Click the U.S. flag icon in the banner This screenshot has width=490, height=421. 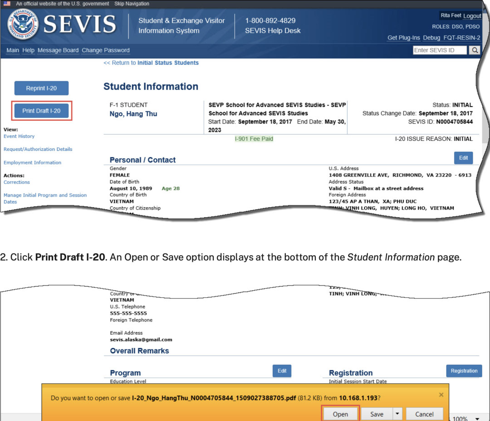pyautogui.click(x=7, y=4)
